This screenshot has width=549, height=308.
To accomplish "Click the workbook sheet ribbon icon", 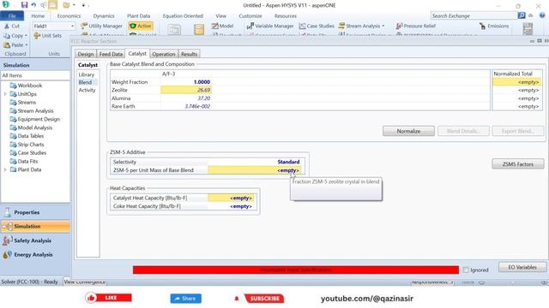I will [x=174, y=29].
